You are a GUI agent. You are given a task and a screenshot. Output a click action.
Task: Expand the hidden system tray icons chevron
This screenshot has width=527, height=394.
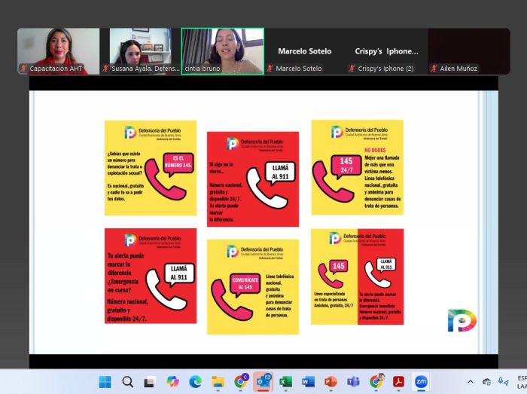point(471,382)
